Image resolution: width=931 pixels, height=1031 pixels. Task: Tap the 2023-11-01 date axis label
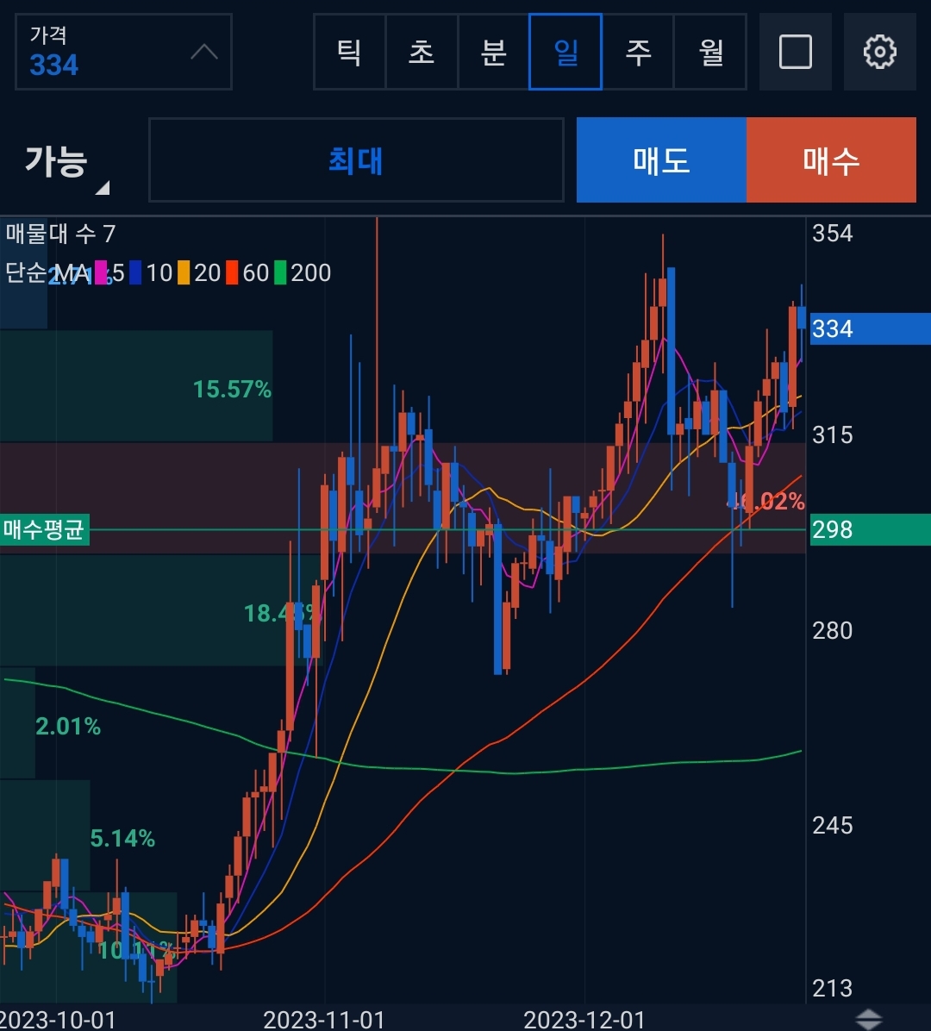tap(324, 1019)
